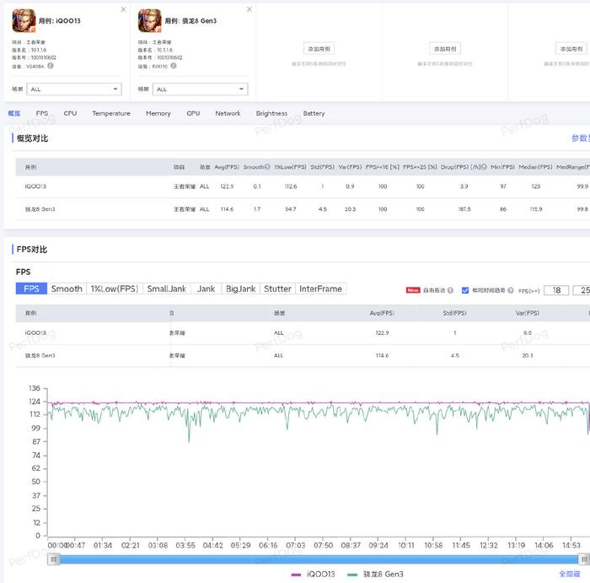The height and width of the screenshot is (583, 590).
Task: Close the iQOO13 case card
Action: [123, 10]
